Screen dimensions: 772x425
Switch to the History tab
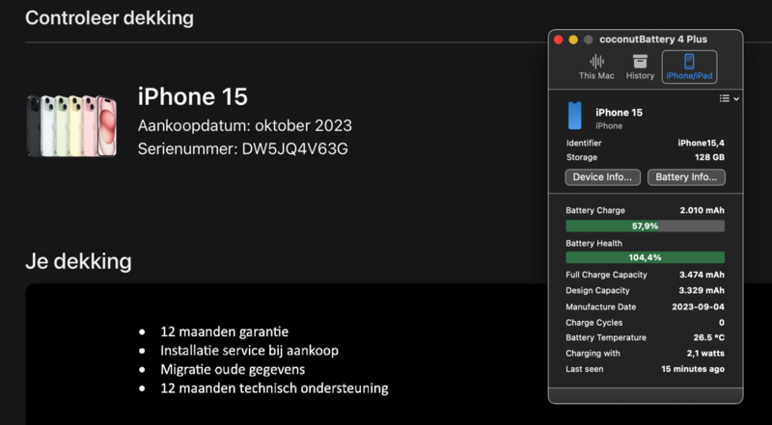(x=640, y=66)
